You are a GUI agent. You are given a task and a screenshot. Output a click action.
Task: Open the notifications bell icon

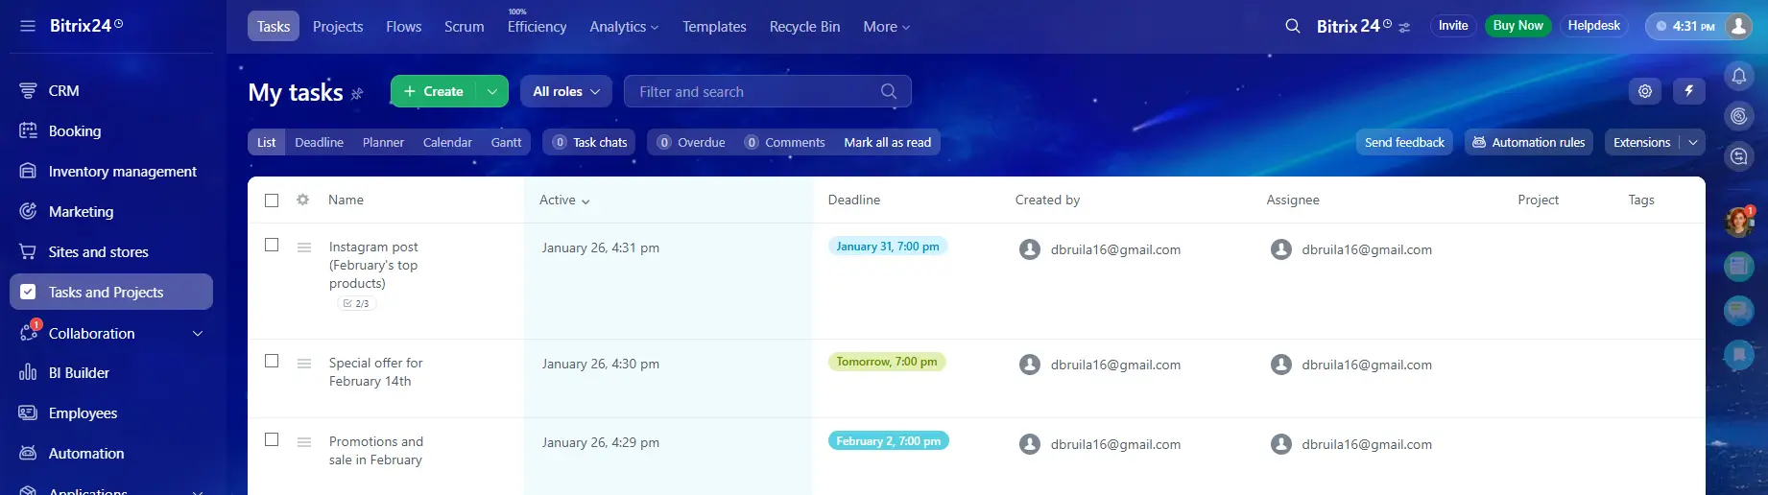(x=1738, y=77)
